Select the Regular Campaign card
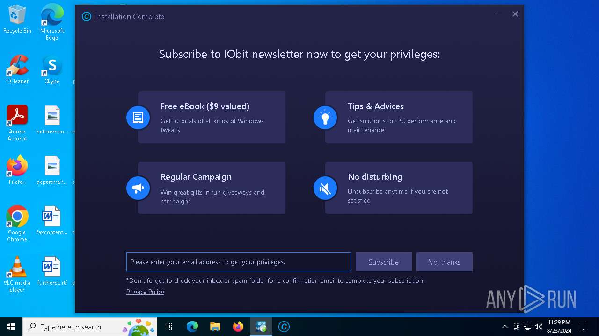599x336 pixels. click(212, 188)
